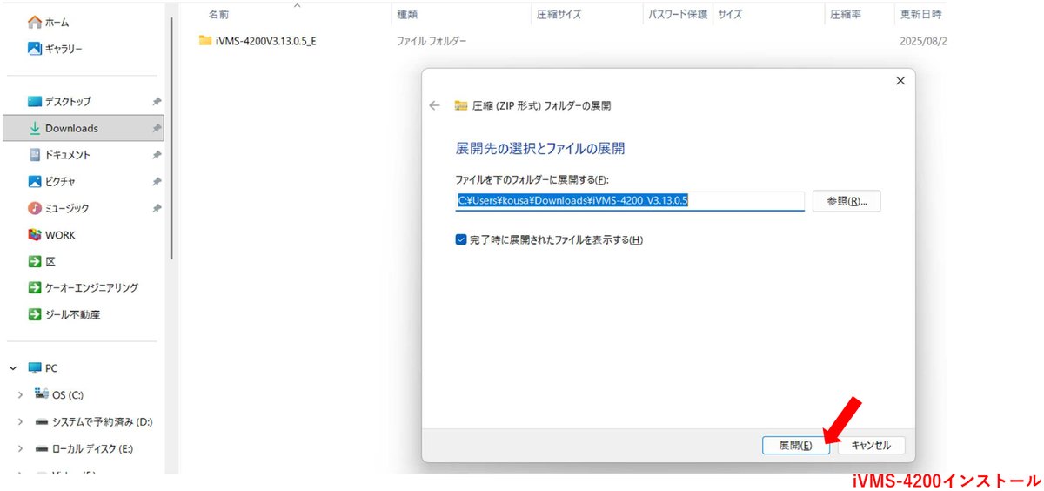Click the ピクチャ image icon
This screenshot has height=491, width=1044.
point(35,182)
